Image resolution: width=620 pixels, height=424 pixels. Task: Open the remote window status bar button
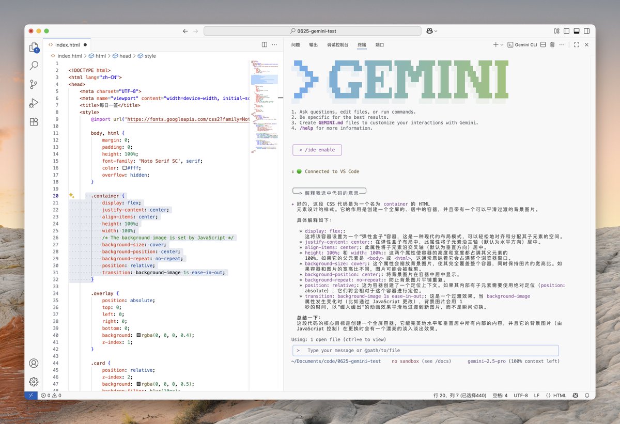(x=30, y=396)
